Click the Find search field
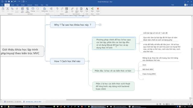This screenshot has width=193, height=108. point(178,5)
